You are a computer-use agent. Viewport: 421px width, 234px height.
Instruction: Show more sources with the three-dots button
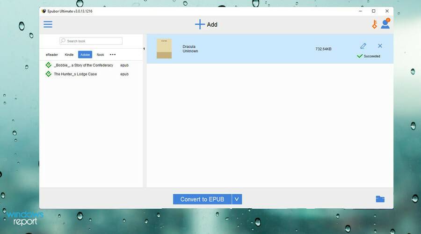click(113, 55)
